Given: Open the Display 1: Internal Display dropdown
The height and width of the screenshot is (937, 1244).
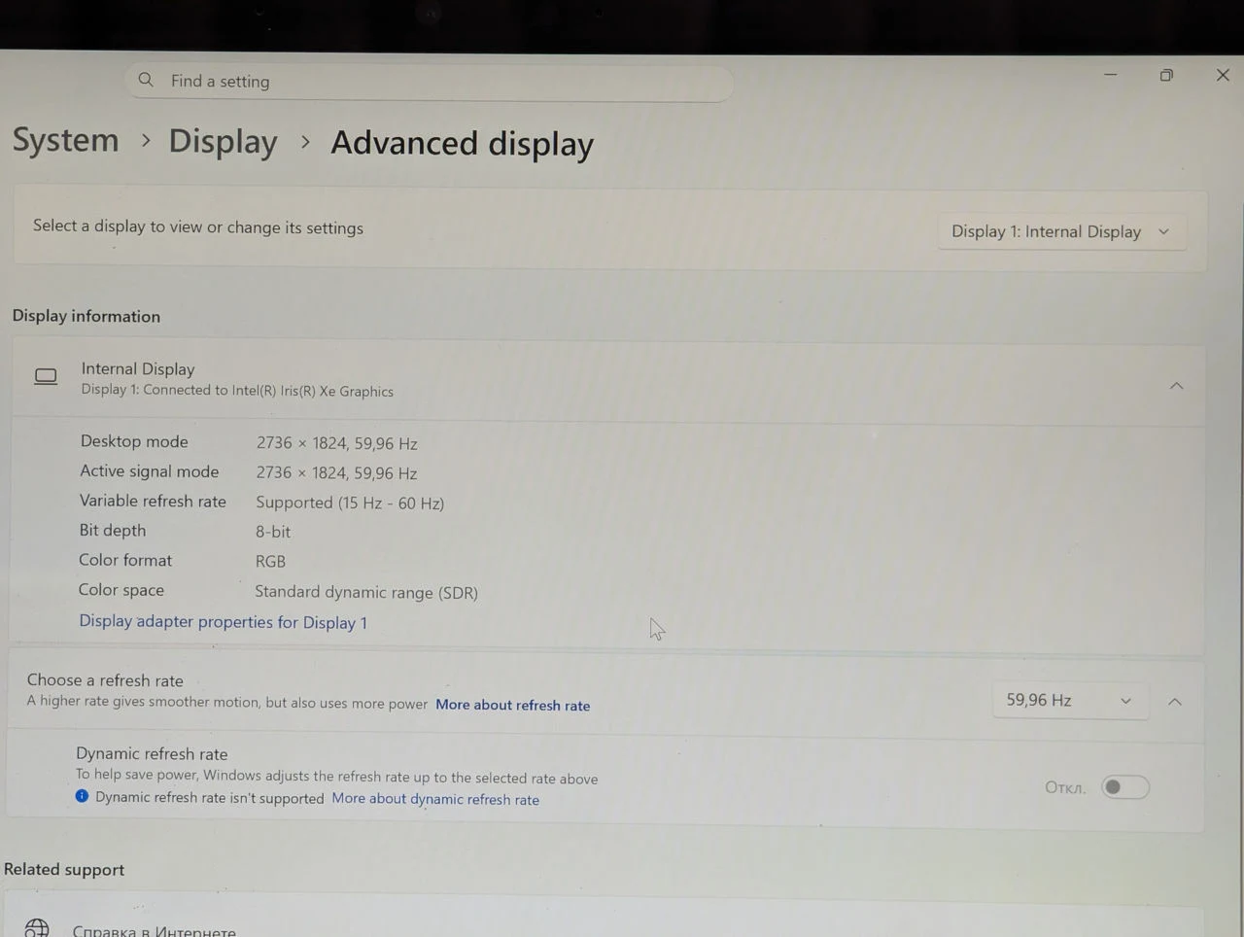Looking at the screenshot, I should tap(1062, 231).
